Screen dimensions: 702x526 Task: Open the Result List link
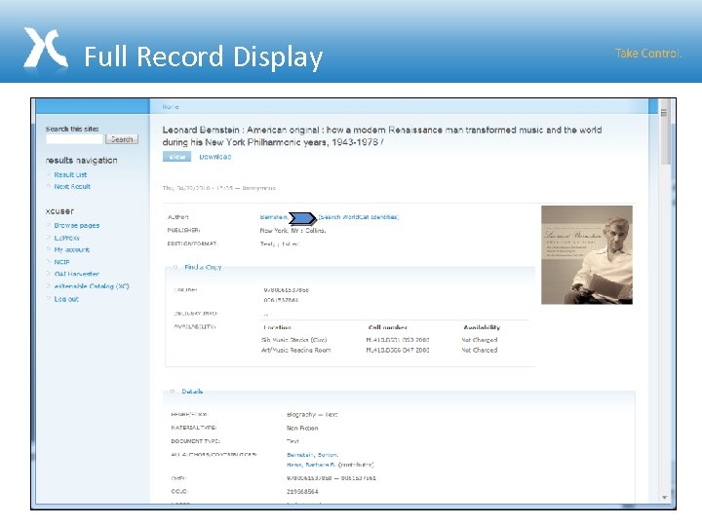click(x=70, y=175)
